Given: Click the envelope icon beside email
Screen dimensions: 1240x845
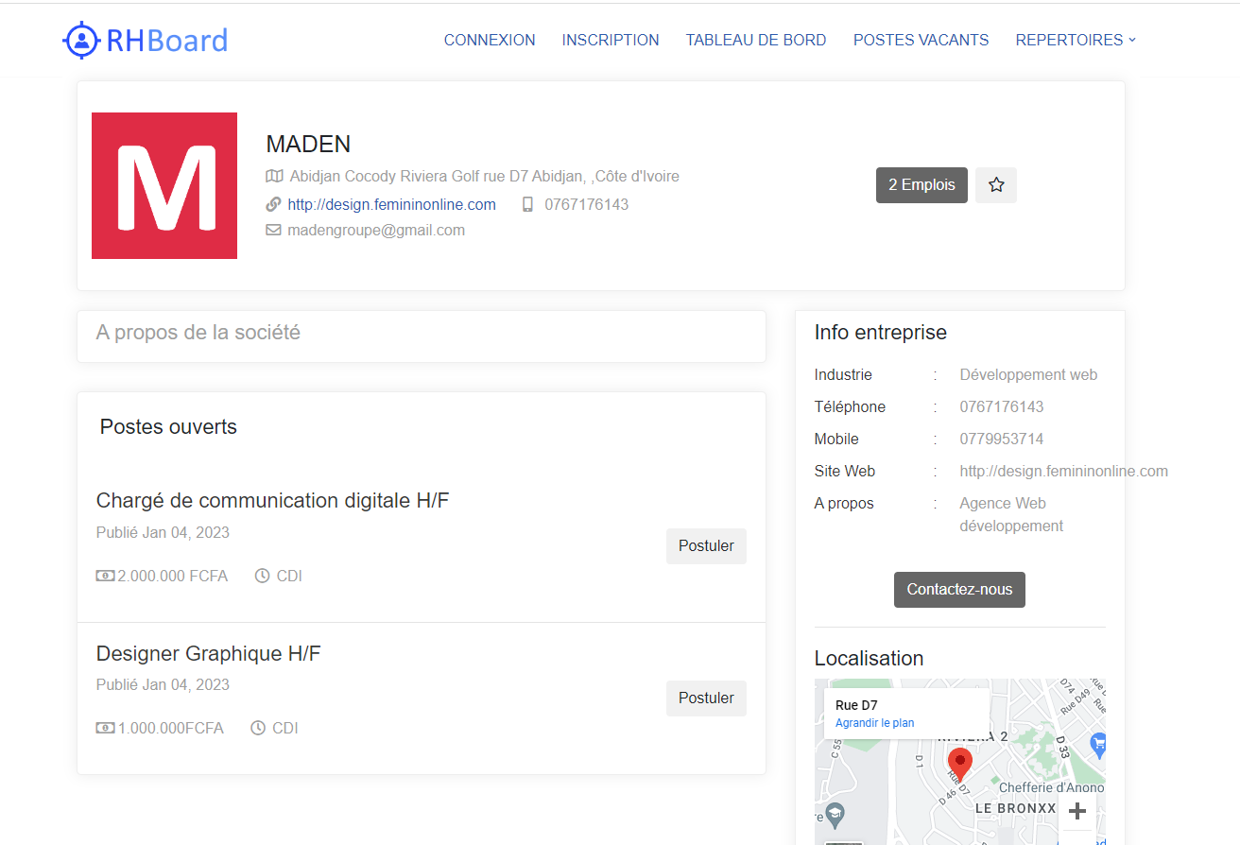Looking at the screenshot, I should click(274, 230).
